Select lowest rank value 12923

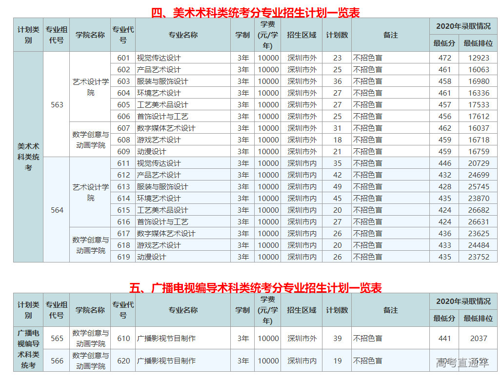478,58
